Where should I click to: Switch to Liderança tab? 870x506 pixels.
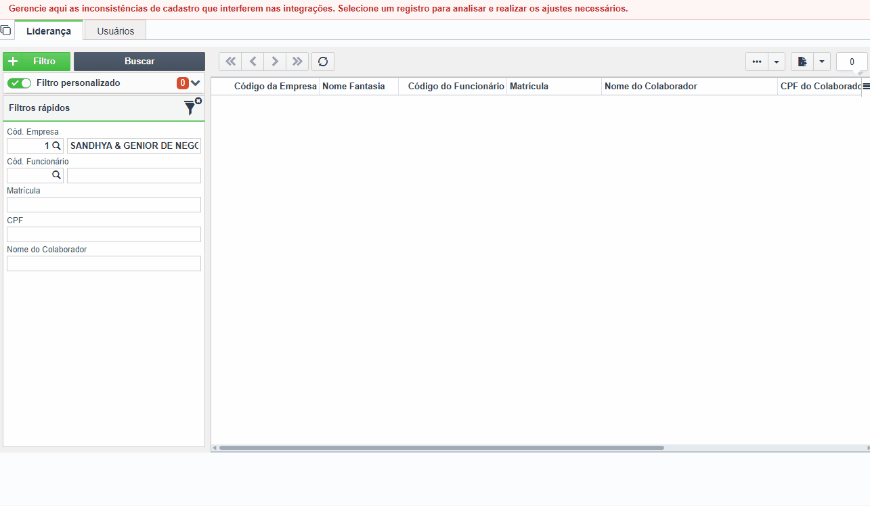tap(49, 31)
